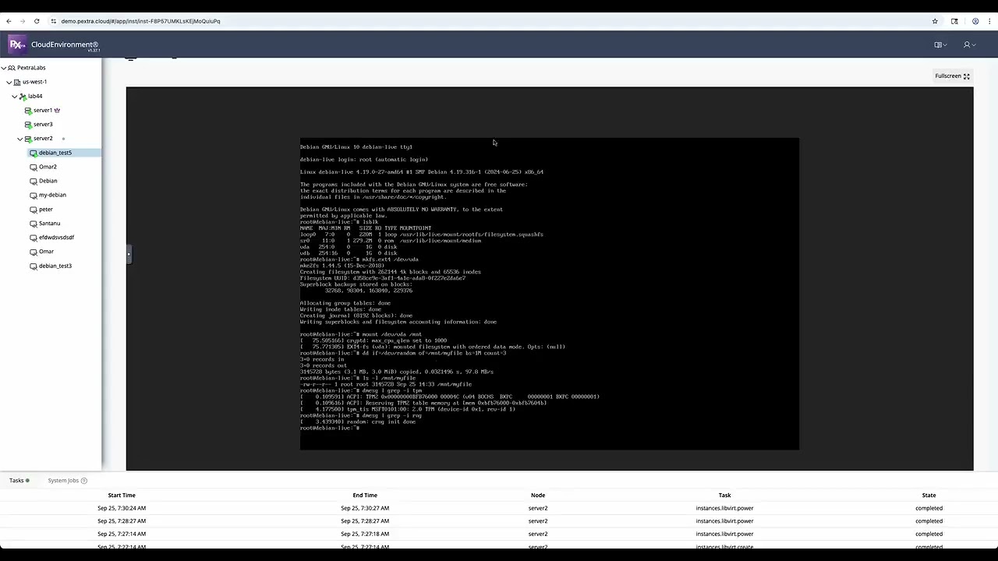The height and width of the screenshot is (561, 998).
Task: Click the server1 node icon
Action: (28, 111)
